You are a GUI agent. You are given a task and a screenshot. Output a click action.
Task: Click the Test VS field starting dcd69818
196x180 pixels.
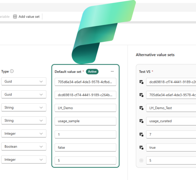pyautogui.click(x=171, y=82)
